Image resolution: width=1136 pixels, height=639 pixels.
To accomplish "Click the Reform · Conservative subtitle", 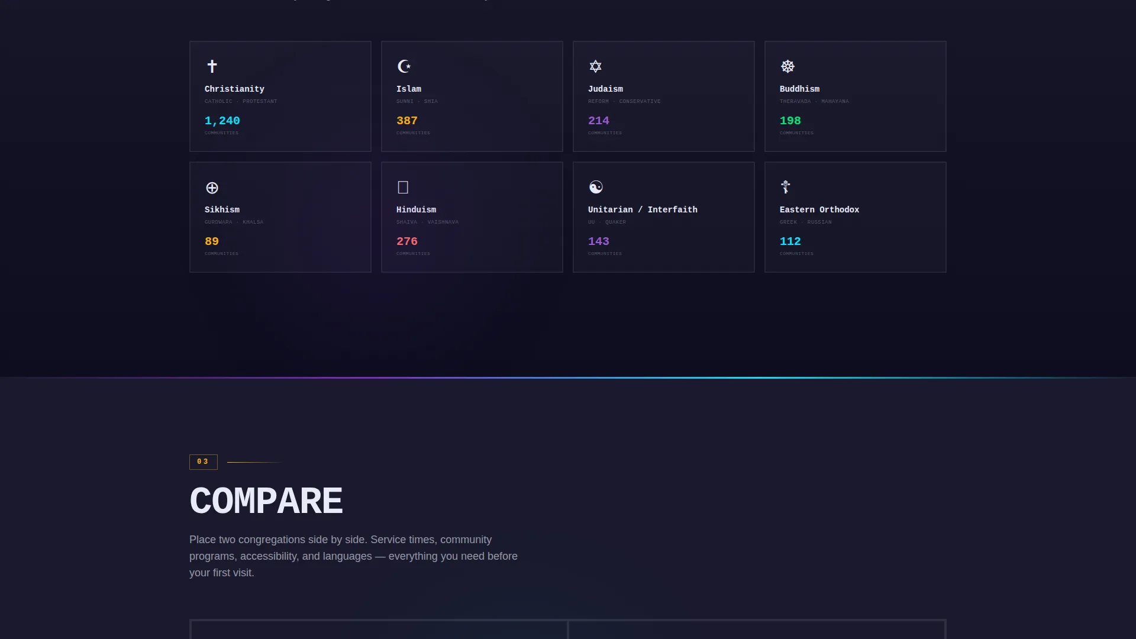I will click(x=624, y=102).
